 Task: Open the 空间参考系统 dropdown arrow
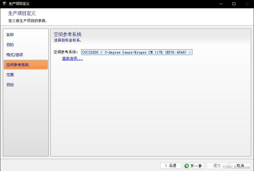[190, 52]
